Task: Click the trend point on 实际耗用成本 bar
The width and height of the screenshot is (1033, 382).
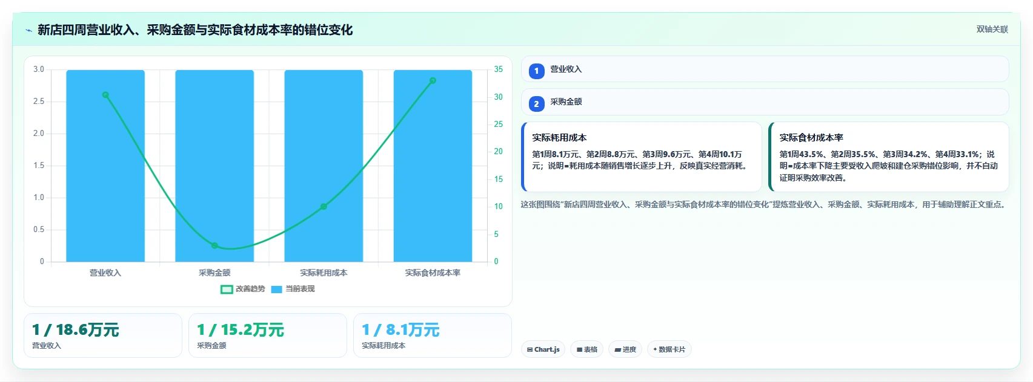Action: pos(324,207)
